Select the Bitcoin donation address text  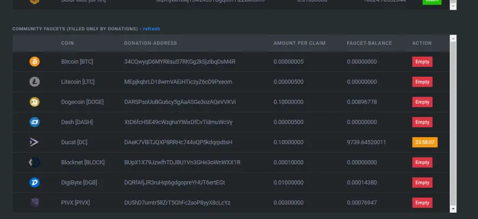point(179,62)
